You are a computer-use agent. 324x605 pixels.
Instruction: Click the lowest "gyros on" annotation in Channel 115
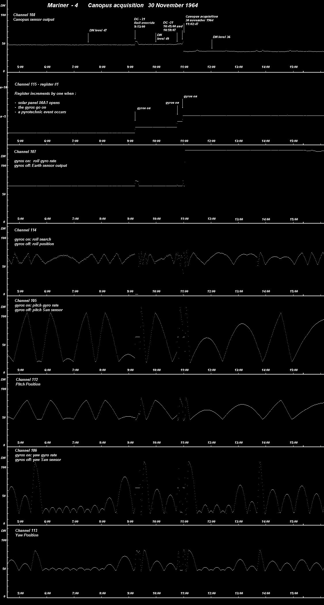tap(144, 108)
